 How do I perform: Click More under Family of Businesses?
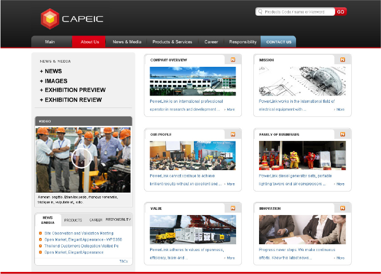(x=339, y=184)
